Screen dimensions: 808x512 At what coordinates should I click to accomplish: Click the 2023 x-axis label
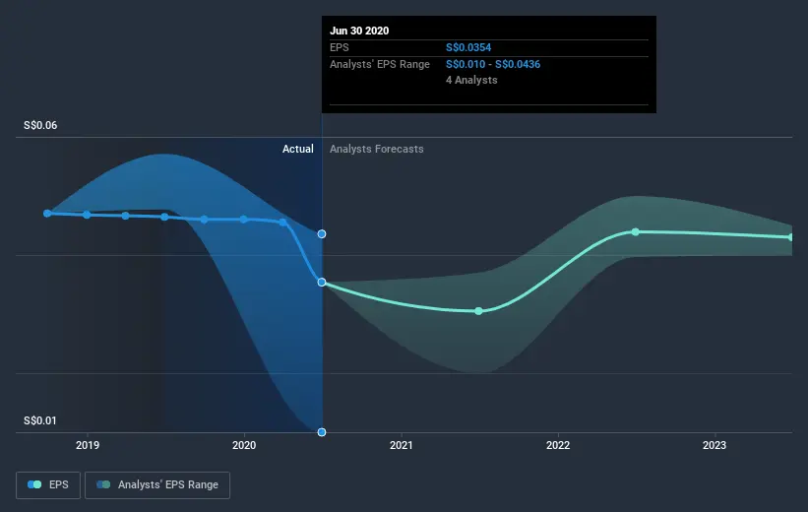(715, 445)
